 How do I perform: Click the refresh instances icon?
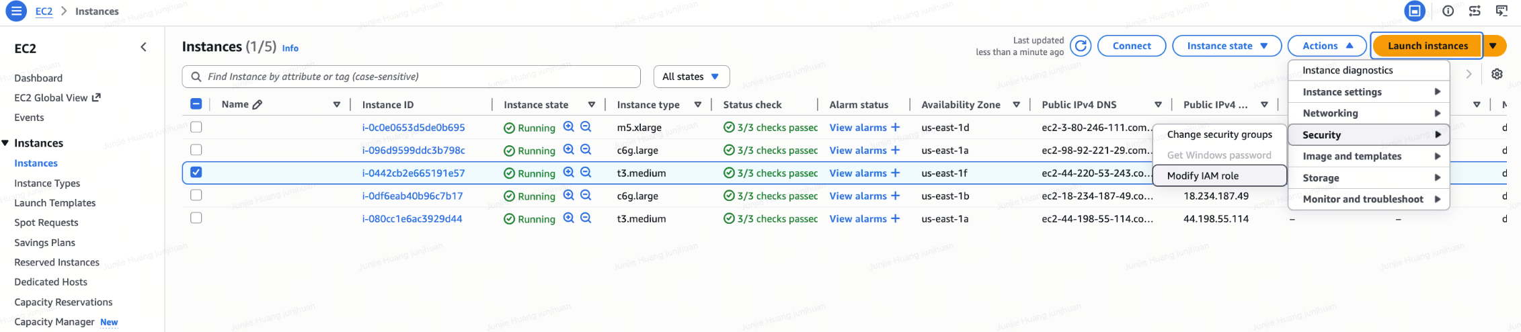tap(1081, 46)
